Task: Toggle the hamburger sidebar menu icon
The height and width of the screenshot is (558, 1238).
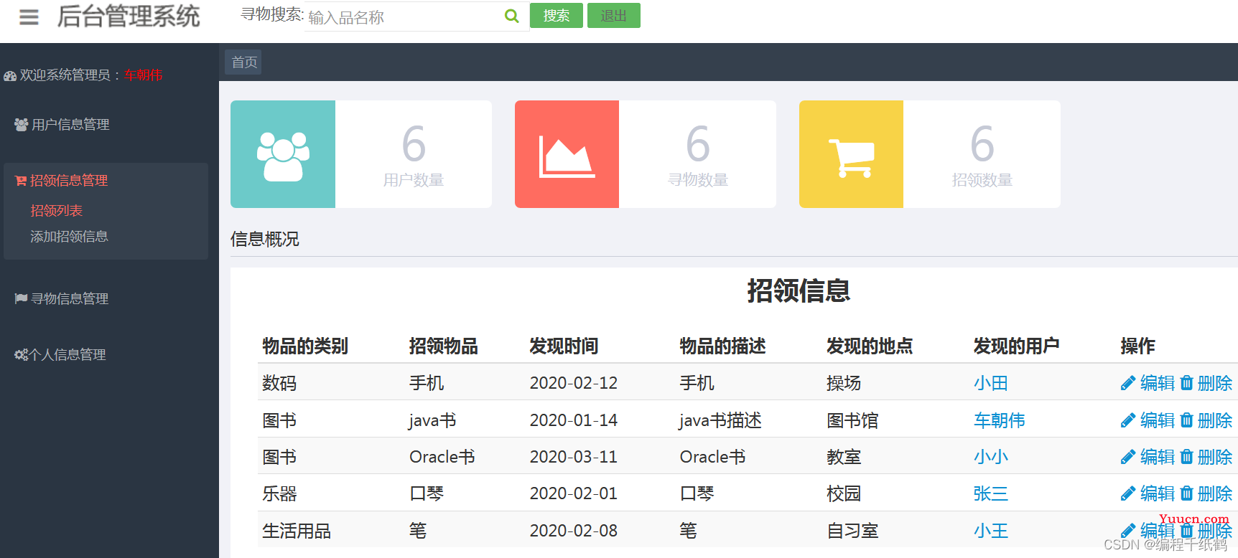Action: 29,16
